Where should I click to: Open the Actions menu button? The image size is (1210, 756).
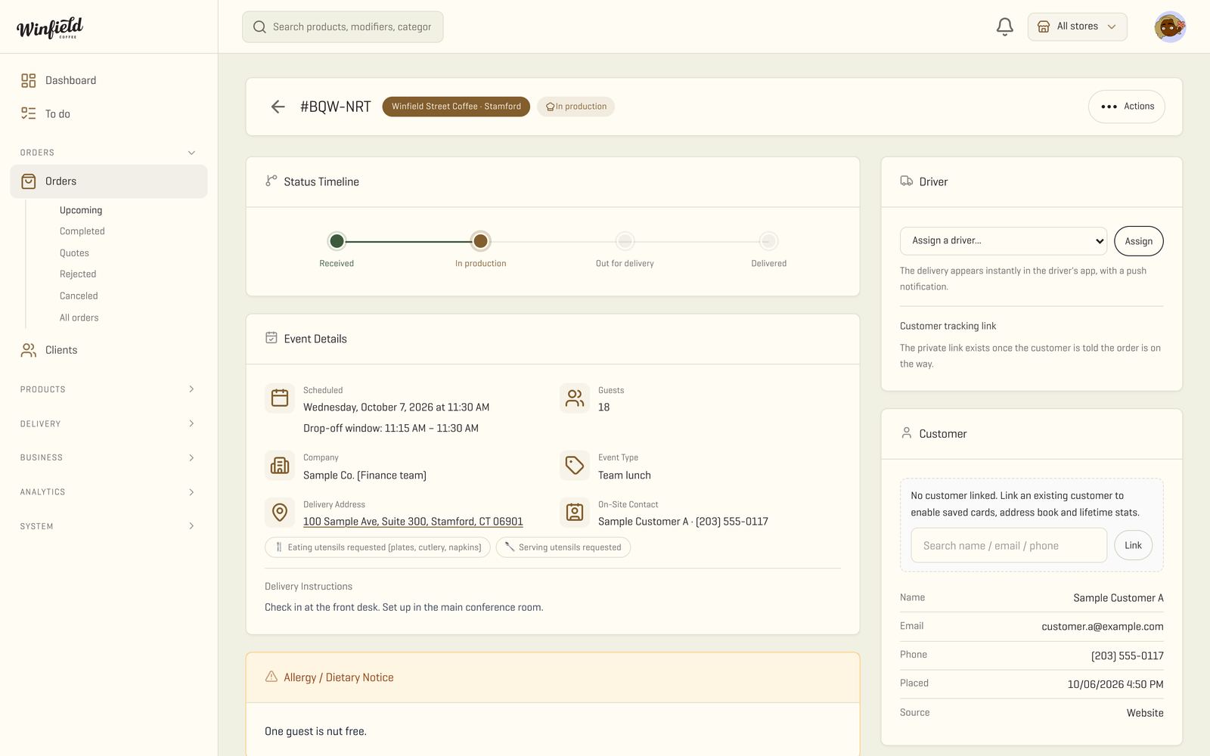1126,107
